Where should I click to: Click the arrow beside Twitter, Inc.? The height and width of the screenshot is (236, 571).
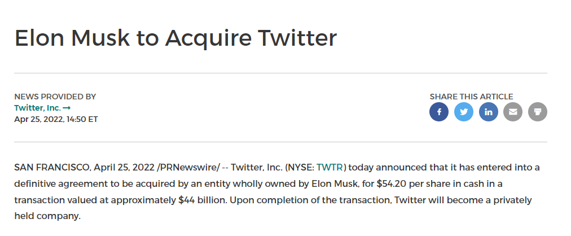[x=67, y=108]
